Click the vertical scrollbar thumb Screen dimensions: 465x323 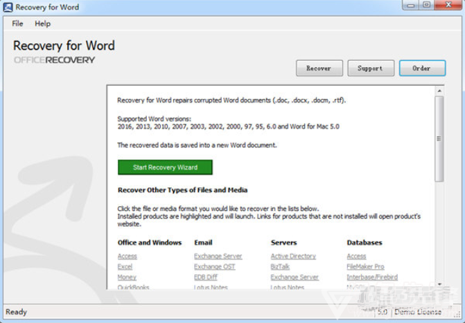(x=439, y=138)
